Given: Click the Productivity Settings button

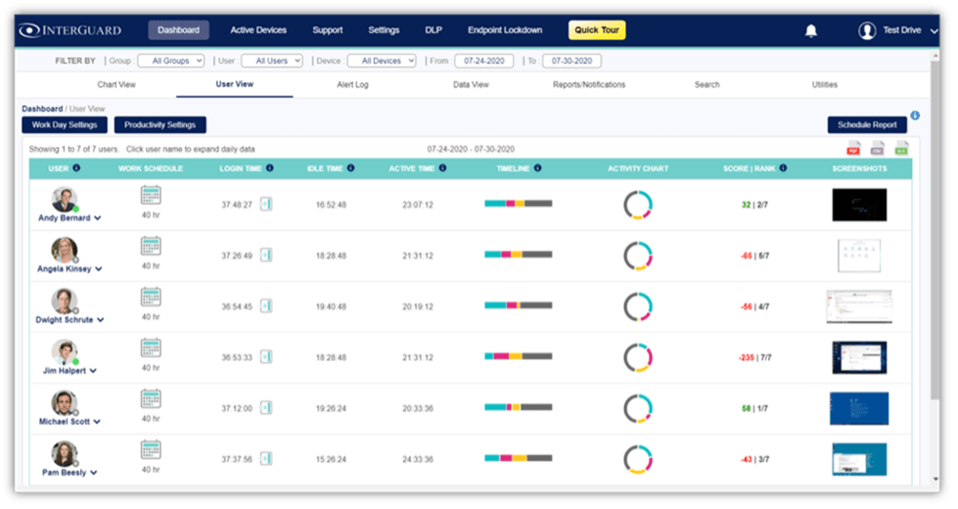Looking at the screenshot, I should pos(160,125).
